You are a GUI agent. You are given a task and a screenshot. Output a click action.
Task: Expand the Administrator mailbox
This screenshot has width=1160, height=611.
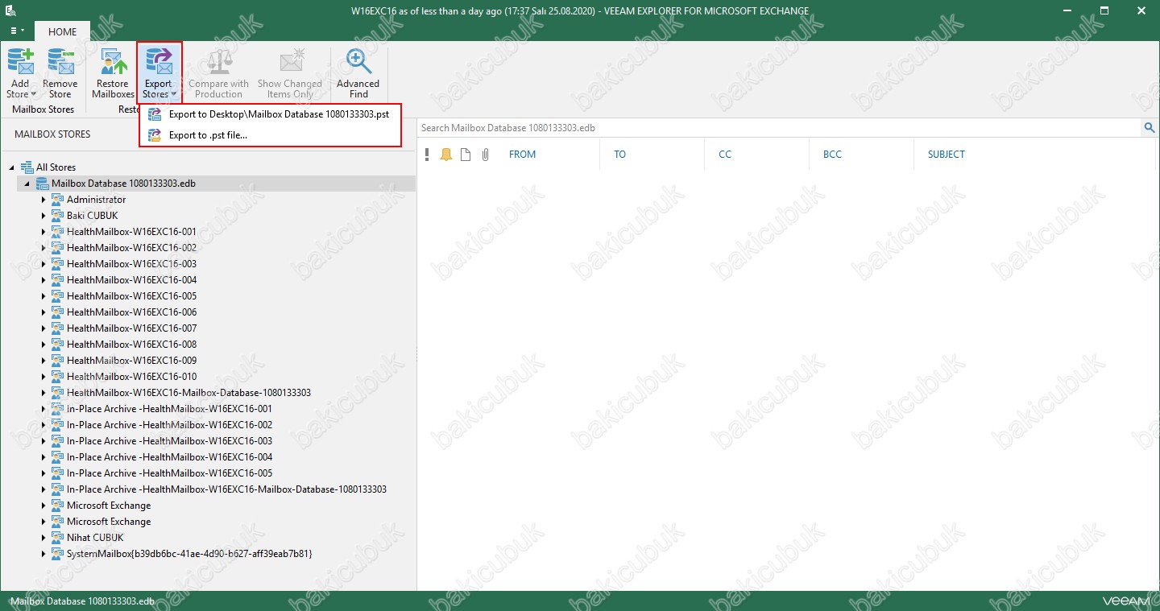(43, 200)
